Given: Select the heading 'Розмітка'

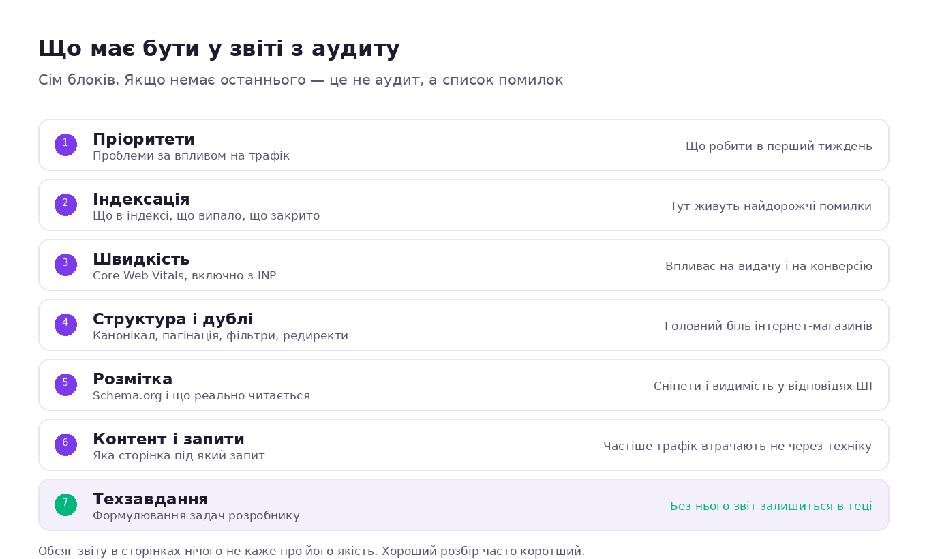Looking at the screenshot, I should point(133,379).
